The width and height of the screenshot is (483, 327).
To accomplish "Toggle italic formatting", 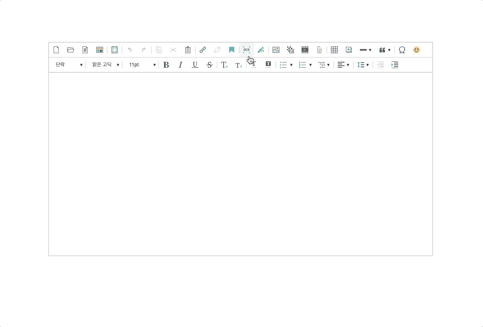I will tap(181, 65).
